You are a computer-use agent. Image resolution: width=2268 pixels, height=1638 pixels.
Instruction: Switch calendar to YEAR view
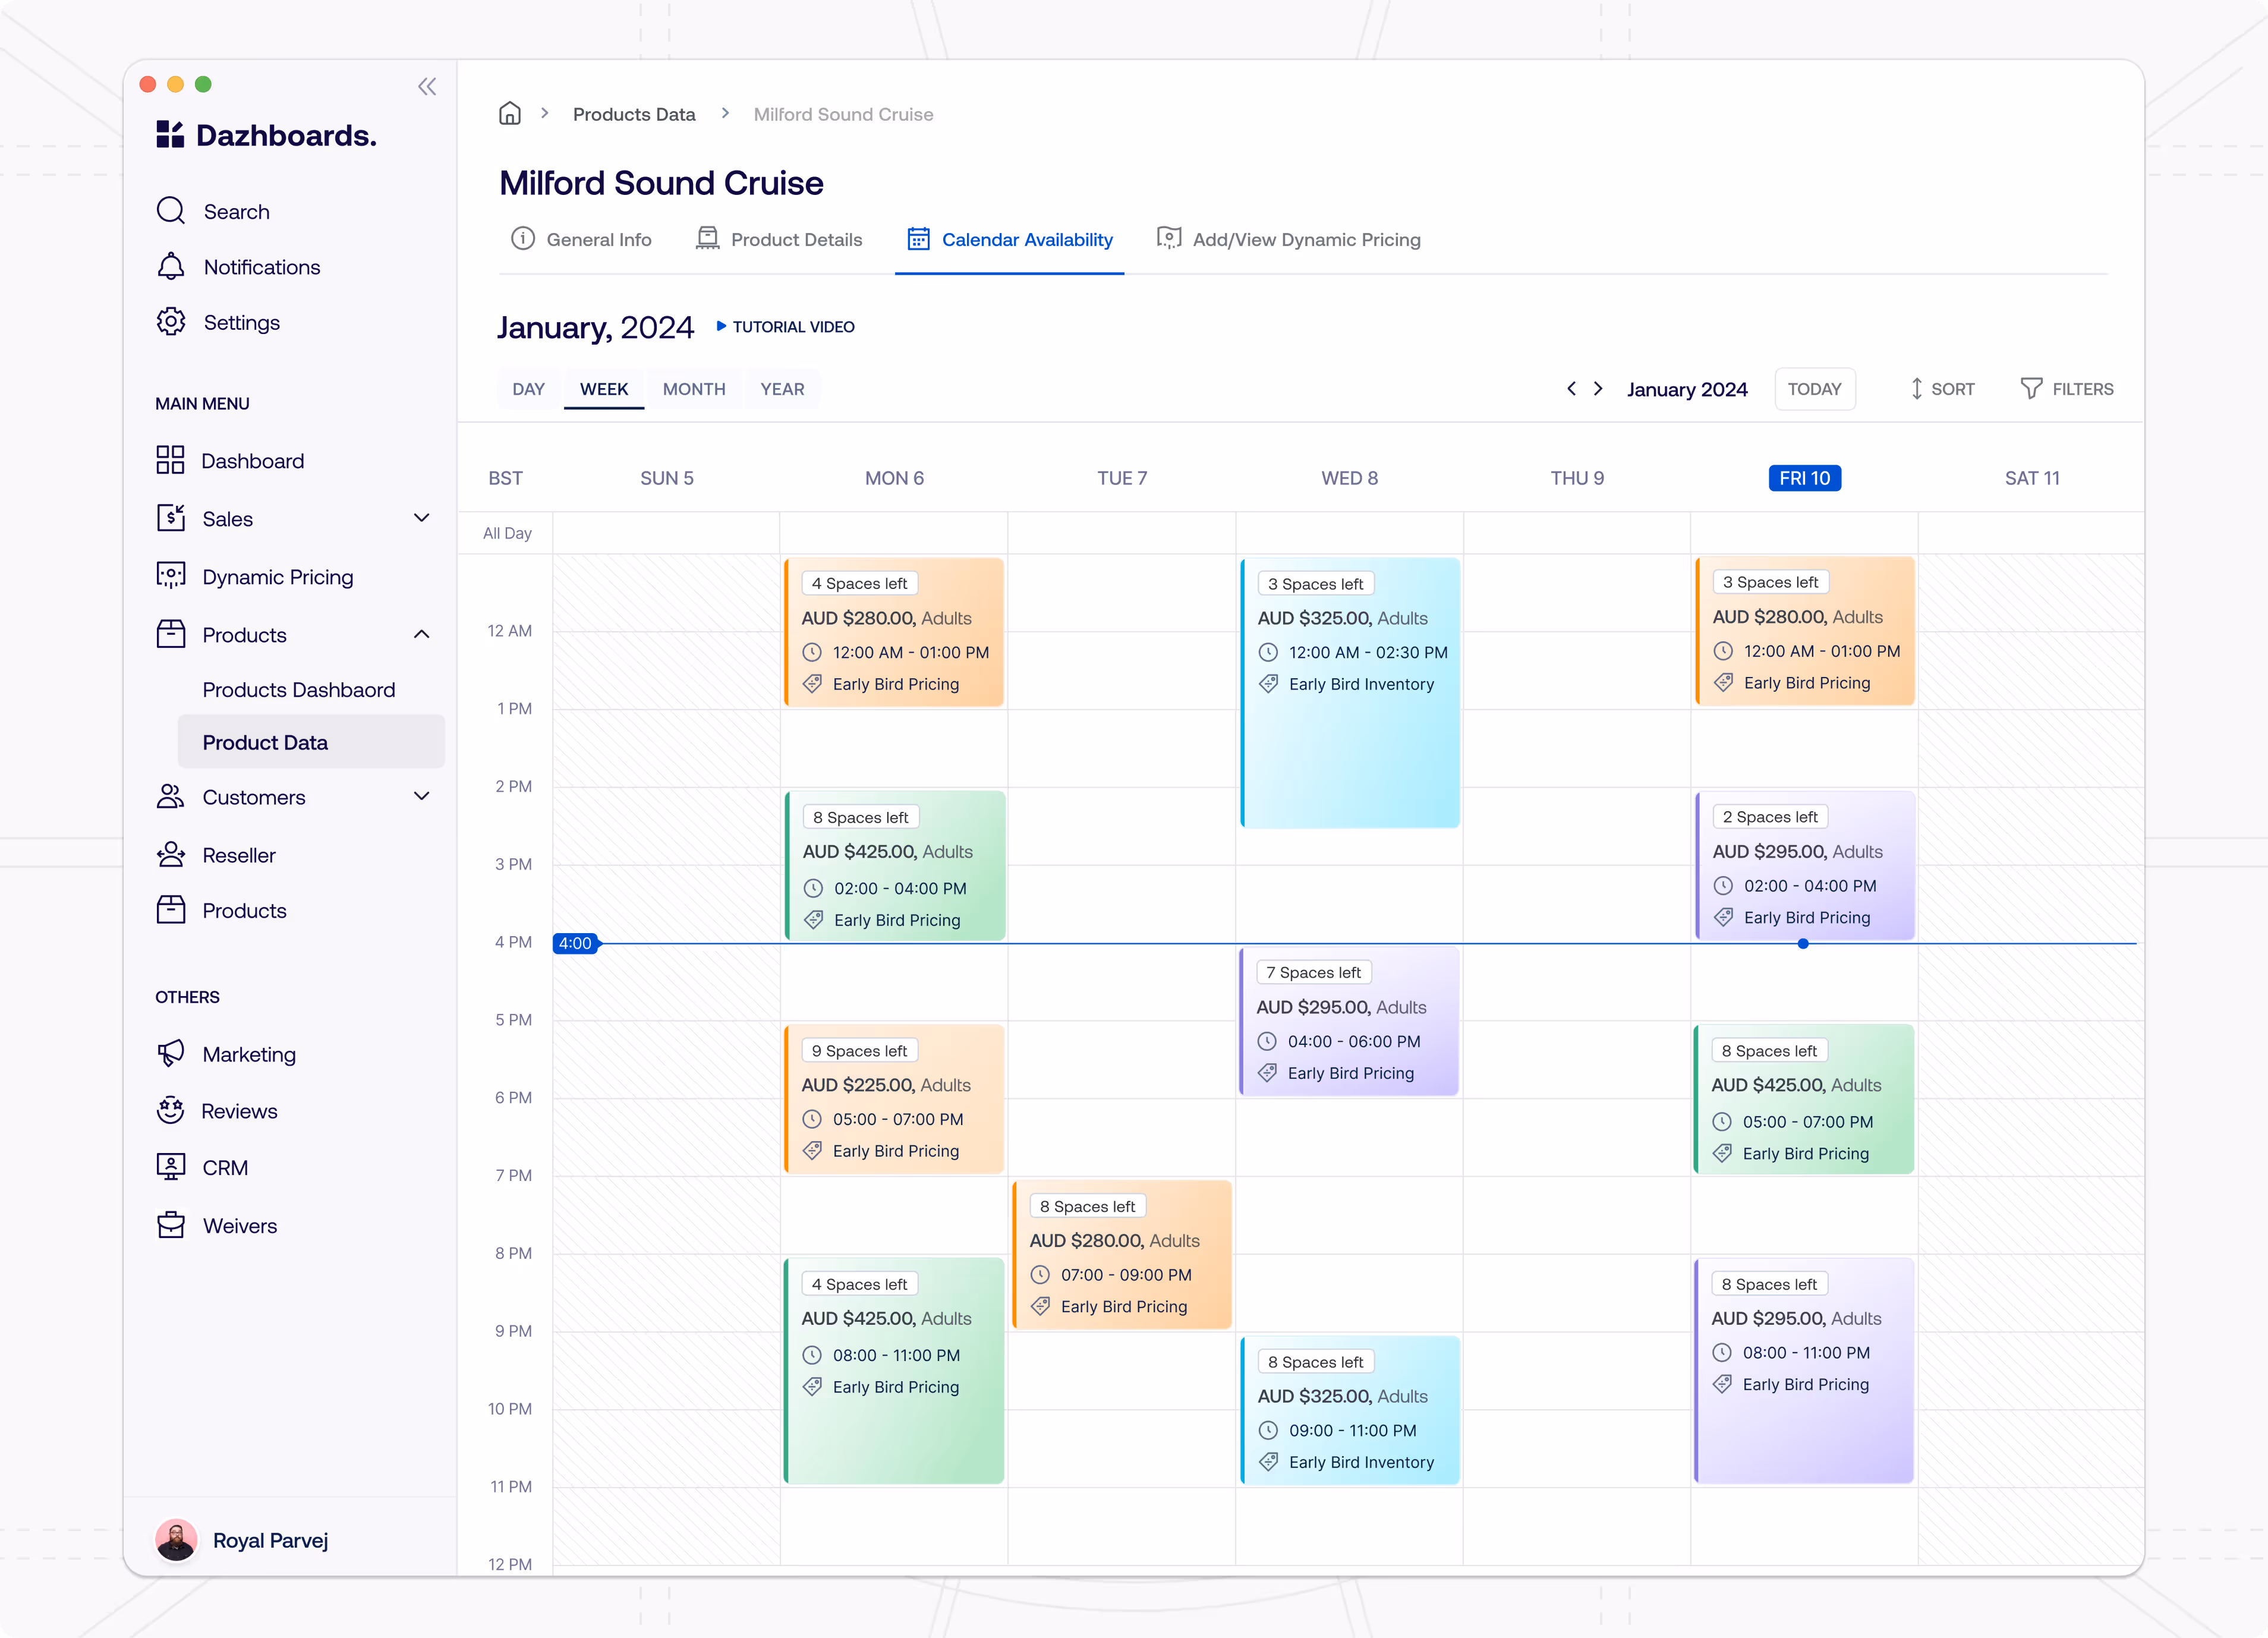pos(782,389)
